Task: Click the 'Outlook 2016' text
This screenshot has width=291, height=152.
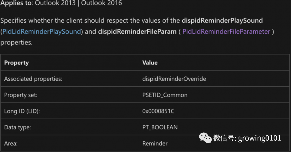Action: (x=102, y=3)
